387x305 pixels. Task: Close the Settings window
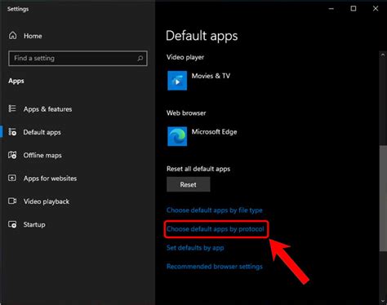tap(376, 9)
